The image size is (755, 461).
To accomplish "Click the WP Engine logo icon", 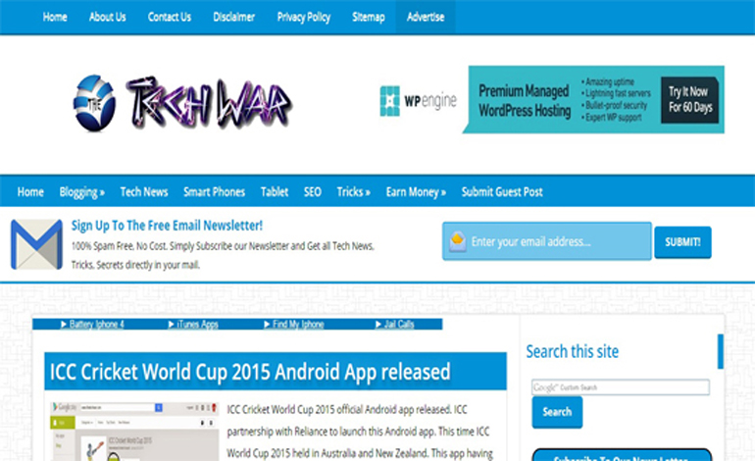I will pos(389,101).
